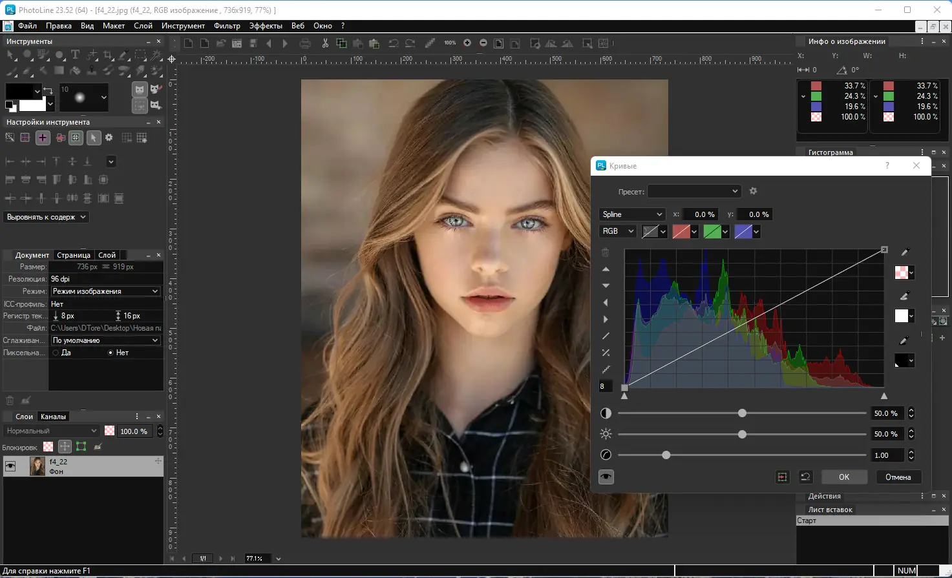The image size is (952, 578).
Task: Click the curve x value input field
Action: 701,214
